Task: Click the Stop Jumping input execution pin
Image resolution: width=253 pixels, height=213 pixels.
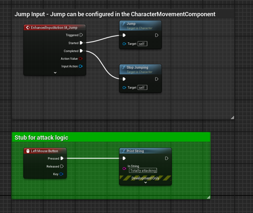Action: 124,79
